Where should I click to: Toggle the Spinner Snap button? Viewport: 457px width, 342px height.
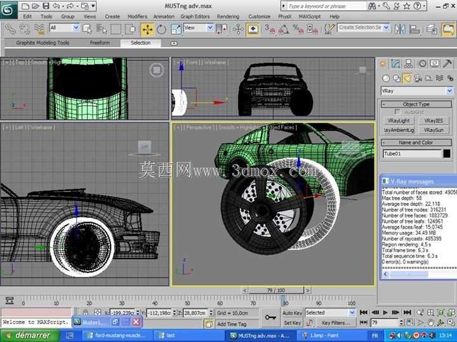312,29
